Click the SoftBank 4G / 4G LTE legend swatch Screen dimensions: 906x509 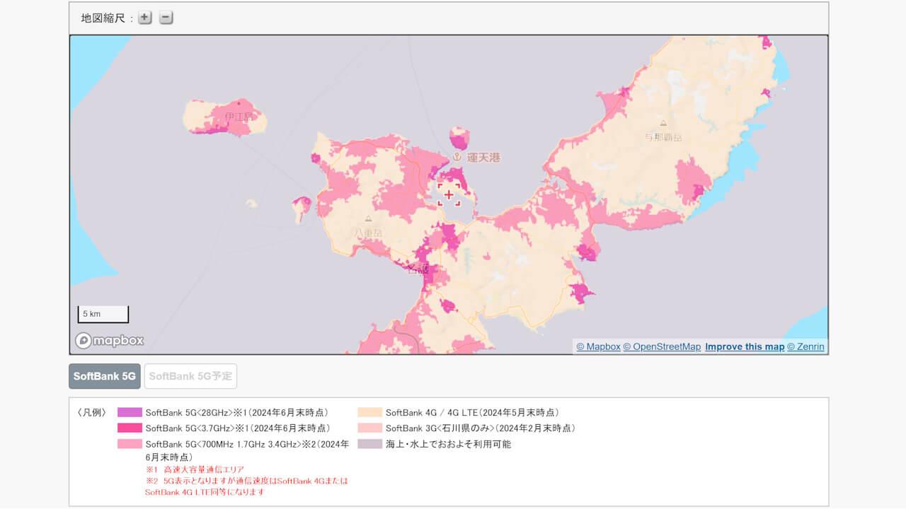point(369,412)
